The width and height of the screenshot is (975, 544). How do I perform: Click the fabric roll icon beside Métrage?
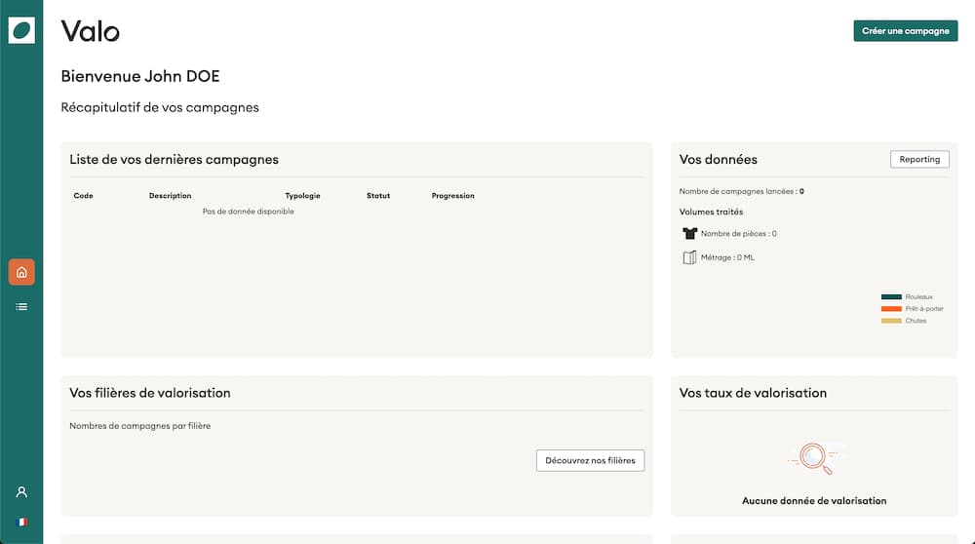coord(690,257)
